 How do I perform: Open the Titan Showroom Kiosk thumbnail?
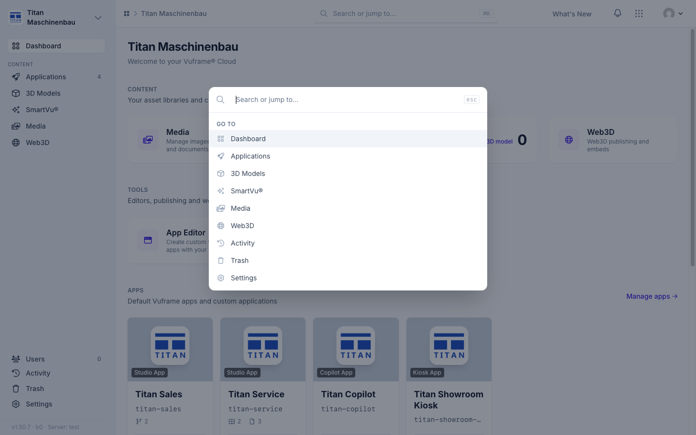[x=449, y=349]
